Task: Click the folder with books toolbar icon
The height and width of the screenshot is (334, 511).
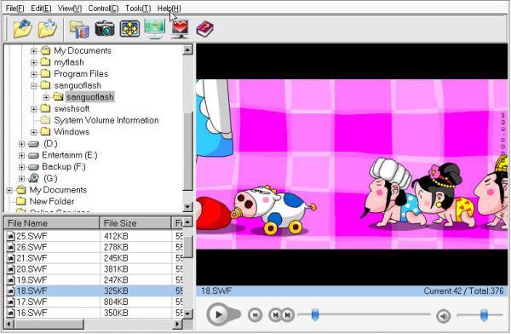Action: tap(79, 29)
